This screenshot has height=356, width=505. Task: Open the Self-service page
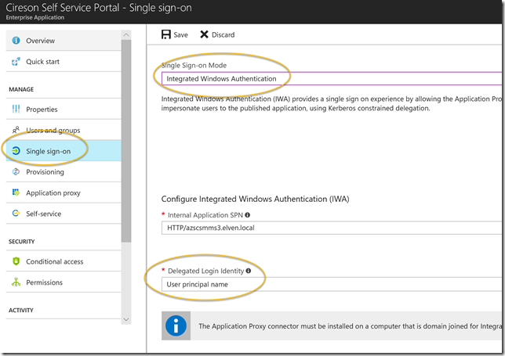pyautogui.click(x=64, y=214)
